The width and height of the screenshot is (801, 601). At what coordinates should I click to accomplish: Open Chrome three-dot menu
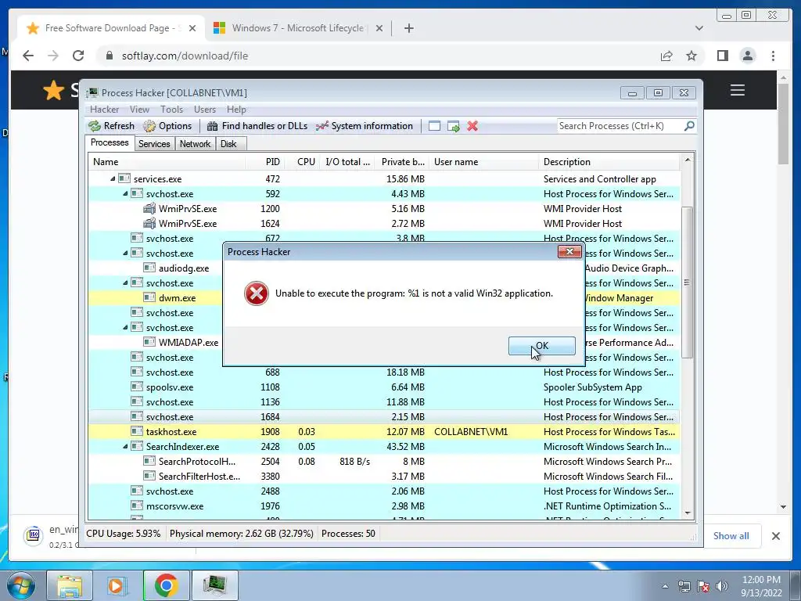(x=773, y=56)
